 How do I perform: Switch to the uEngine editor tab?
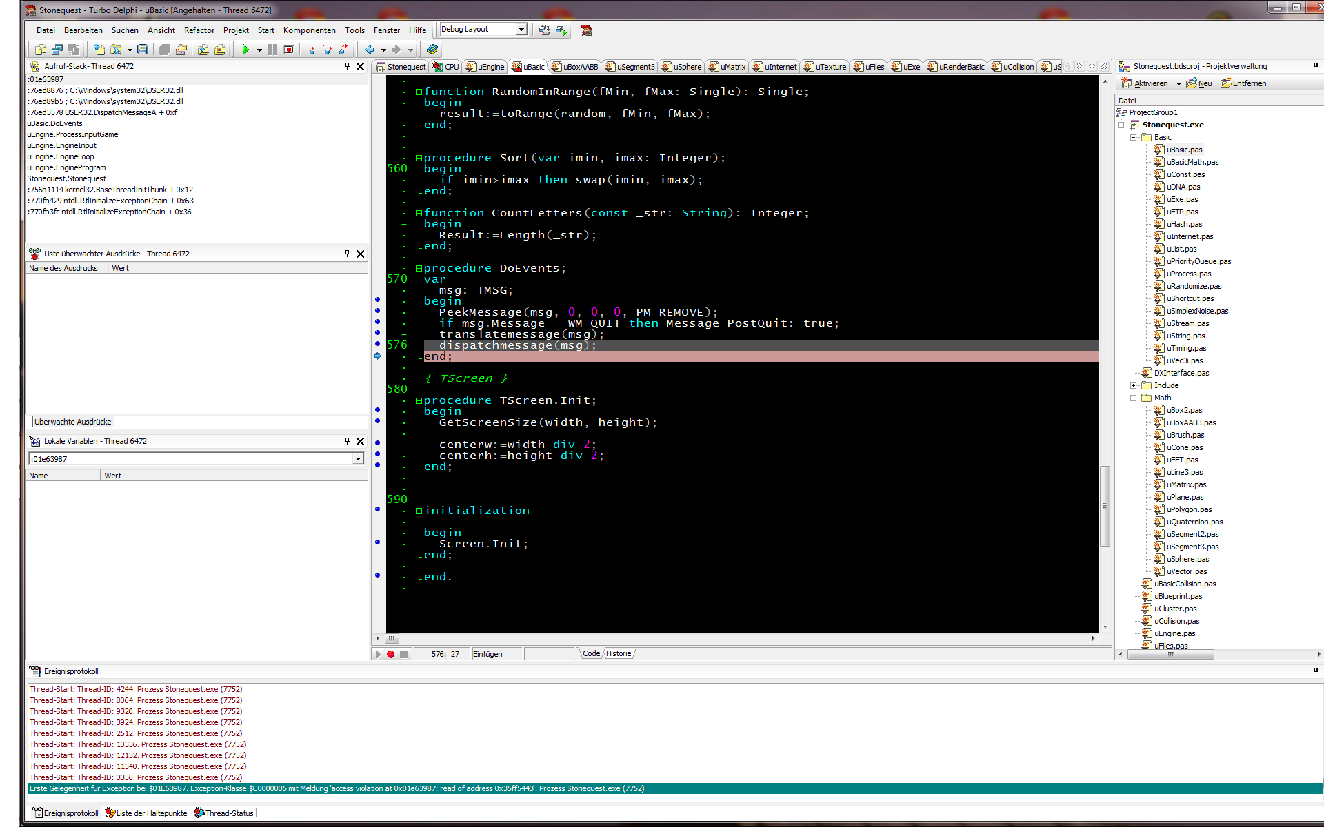click(x=485, y=67)
